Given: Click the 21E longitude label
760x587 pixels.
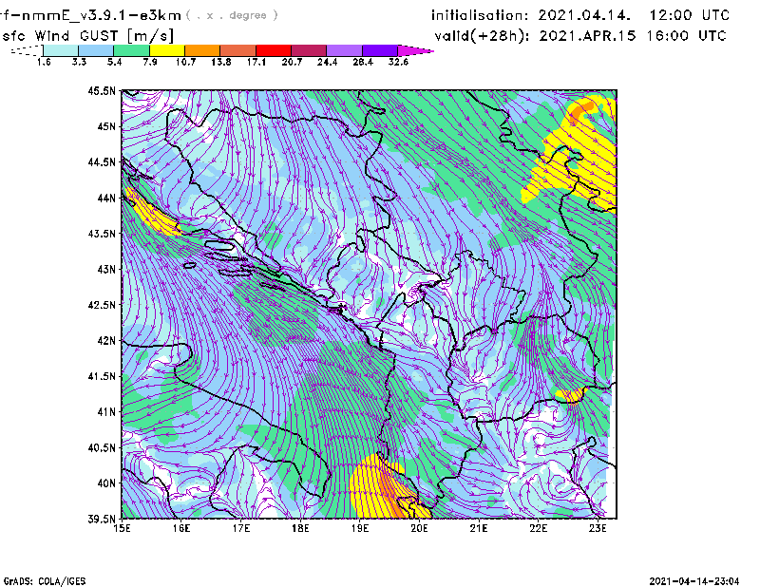Looking at the screenshot, I should [x=479, y=528].
